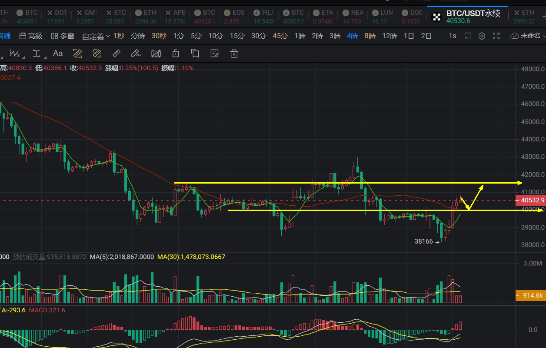The width and height of the screenshot is (546, 348).
Task: Open the chart settings hexagon icon
Action: point(482,36)
